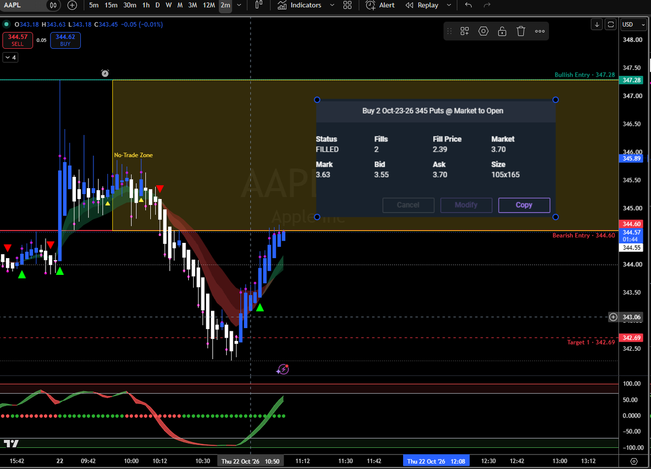Open the indicator templates grid icon

click(348, 5)
